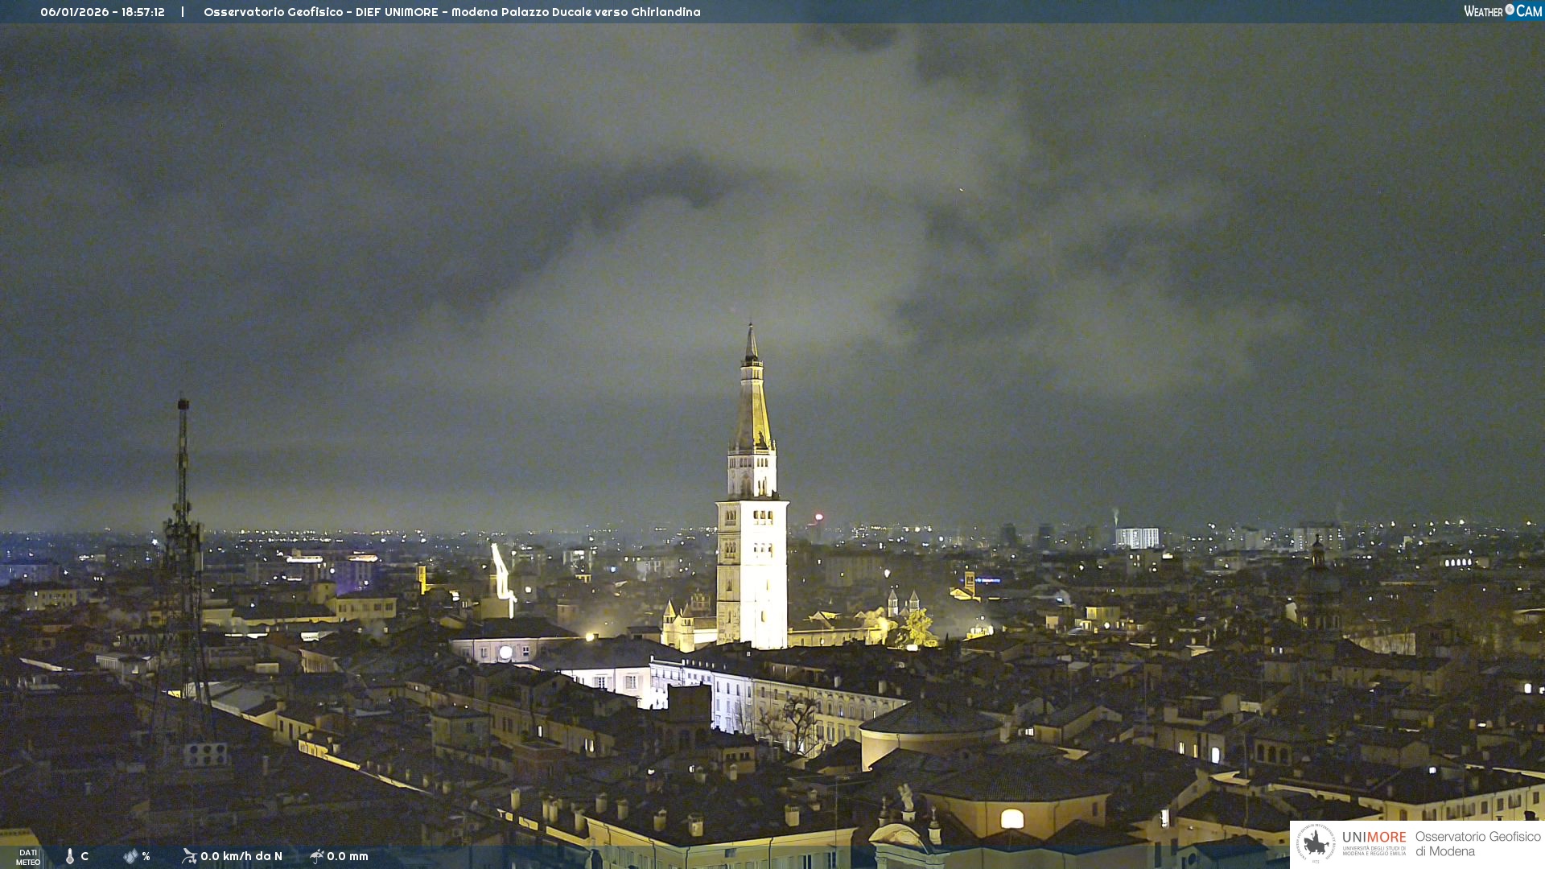Click the thermometer temperature icon
Viewport: 1545px width, 869px height.
coord(70,856)
